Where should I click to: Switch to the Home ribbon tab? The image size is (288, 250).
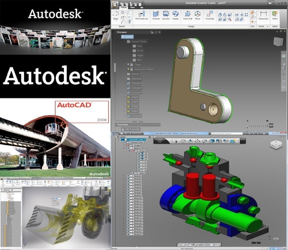coord(123,7)
